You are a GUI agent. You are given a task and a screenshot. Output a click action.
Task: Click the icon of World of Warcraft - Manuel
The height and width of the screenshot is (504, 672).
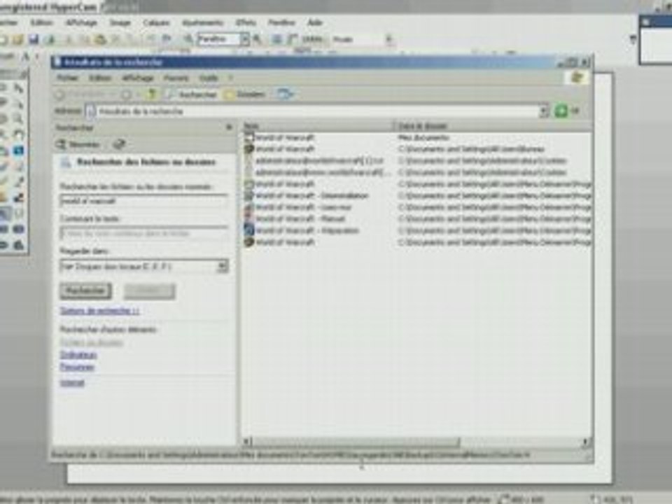pyautogui.click(x=249, y=218)
